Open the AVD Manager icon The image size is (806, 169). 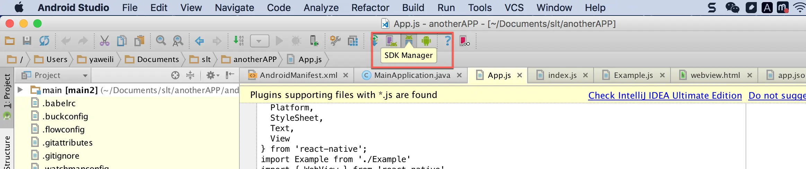391,41
